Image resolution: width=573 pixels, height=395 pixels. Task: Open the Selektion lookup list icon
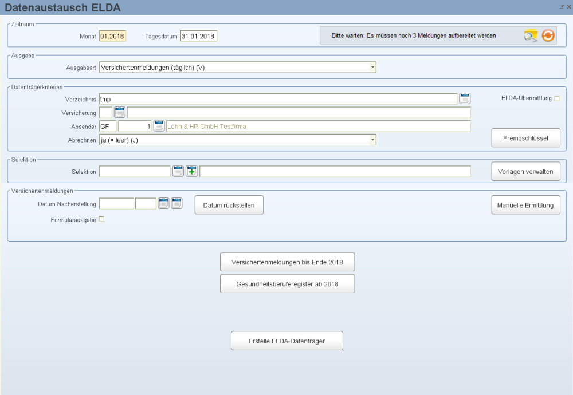pos(178,171)
